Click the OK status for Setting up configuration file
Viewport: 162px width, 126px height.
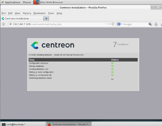coord(112,75)
